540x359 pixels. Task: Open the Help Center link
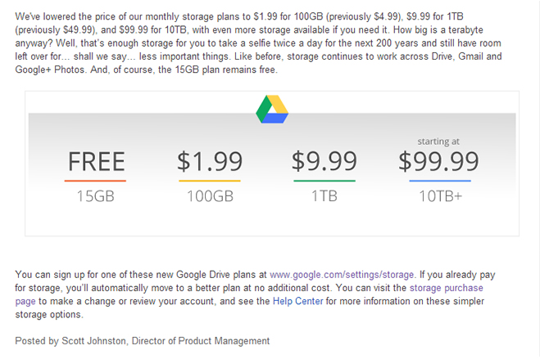[298, 301]
